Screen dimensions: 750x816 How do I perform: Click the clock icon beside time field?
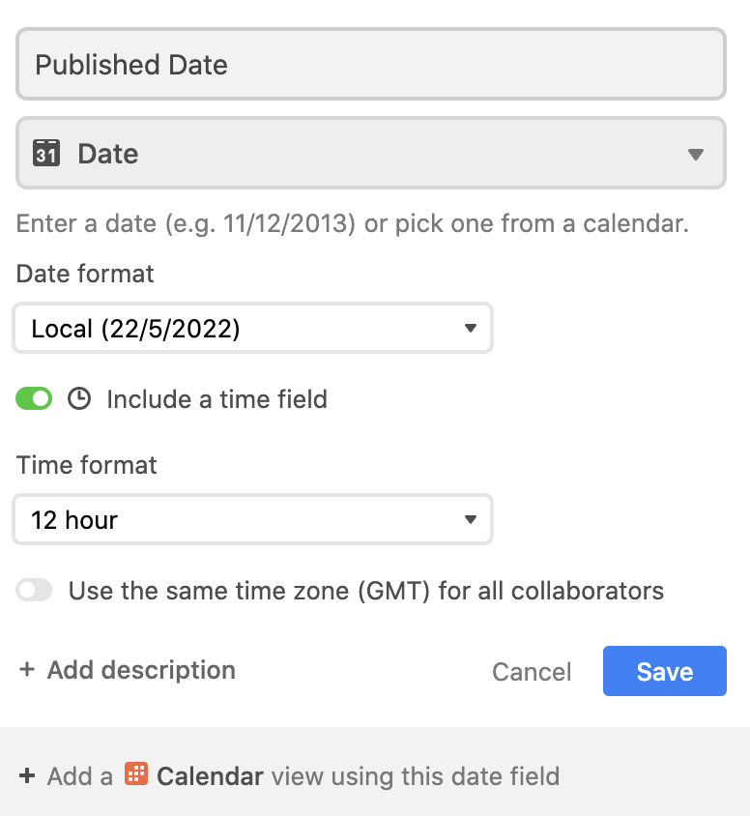79,399
